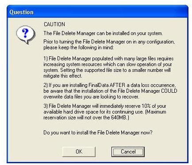Click the 'mitigate this effect.' line
The height and width of the screenshot is (165, 192).
tap(63, 76)
